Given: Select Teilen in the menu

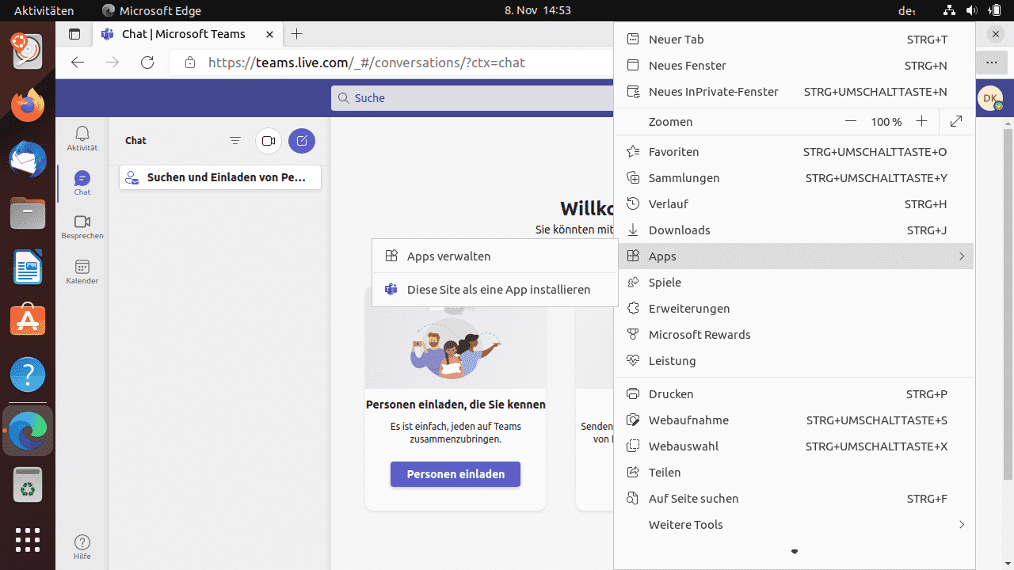Looking at the screenshot, I should click(794, 473).
